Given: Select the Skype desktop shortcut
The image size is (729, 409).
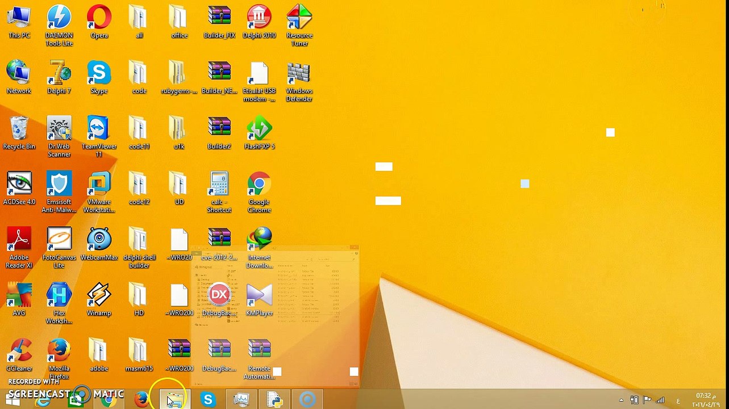Looking at the screenshot, I should [99, 78].
